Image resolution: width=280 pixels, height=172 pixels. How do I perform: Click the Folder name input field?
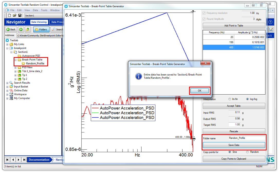247,138
